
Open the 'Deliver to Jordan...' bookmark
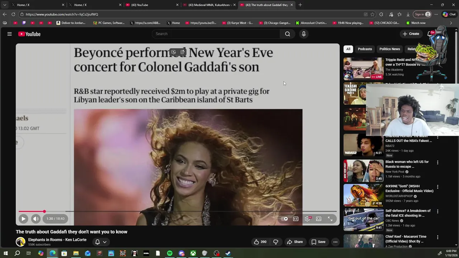(71, 23)
